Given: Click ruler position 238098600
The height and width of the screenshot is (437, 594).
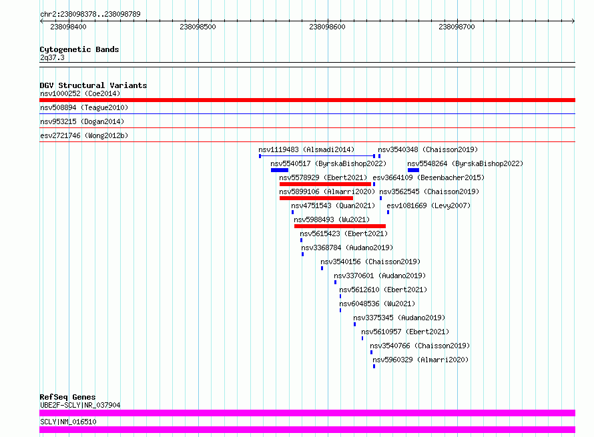Looking at the screenshot, I should click(327, 27).
